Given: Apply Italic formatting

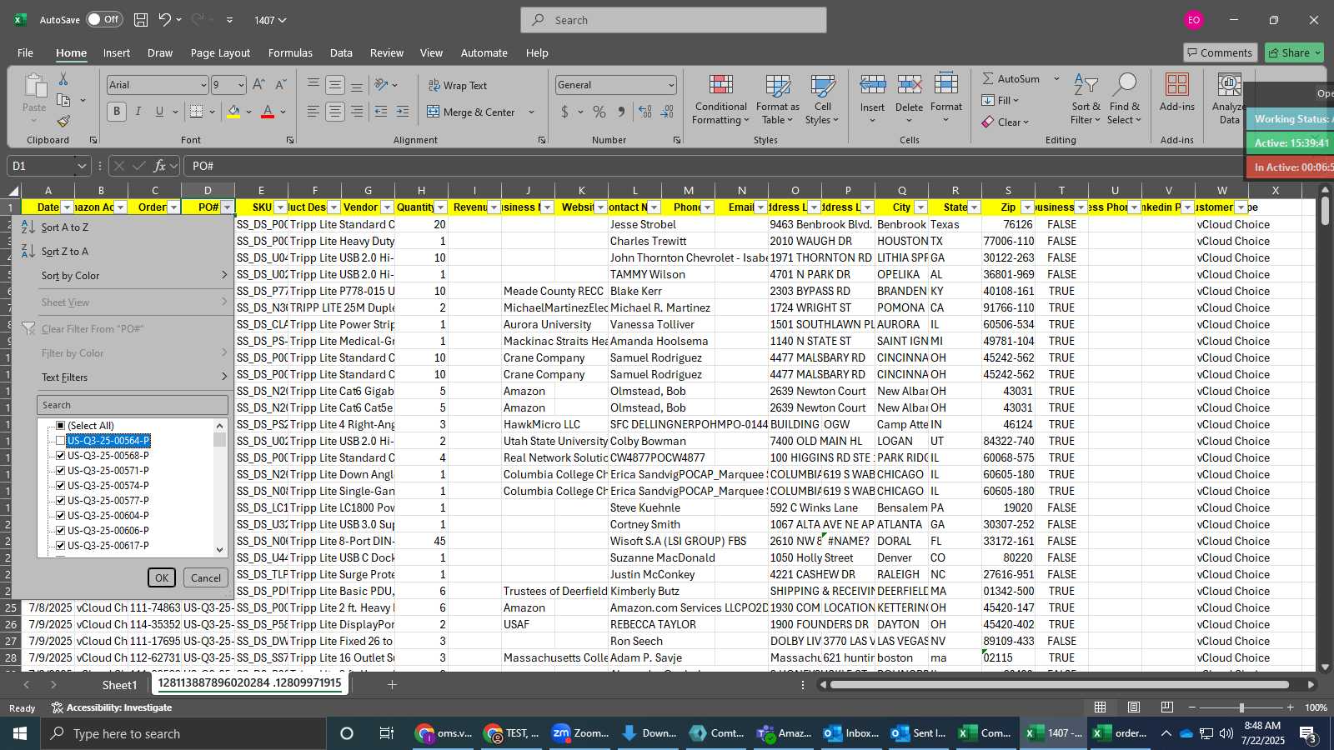Looking at the screenshot, I should click(x=138, y=112).
